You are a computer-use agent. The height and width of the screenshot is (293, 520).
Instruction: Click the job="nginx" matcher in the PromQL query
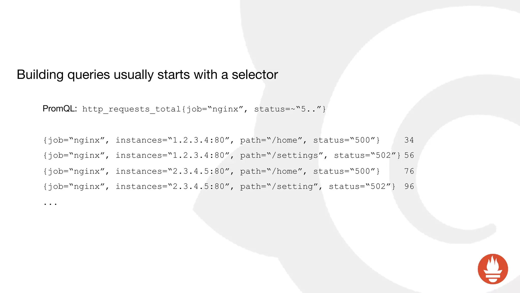[215, 109]
